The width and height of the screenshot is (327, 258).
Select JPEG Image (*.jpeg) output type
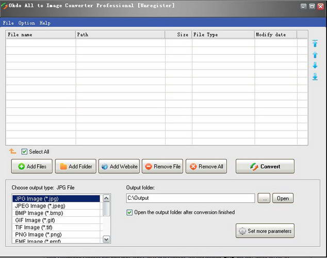point(56,206)
